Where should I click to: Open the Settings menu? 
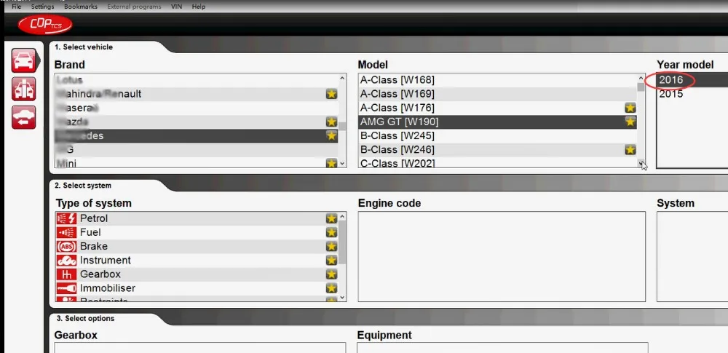42,7
